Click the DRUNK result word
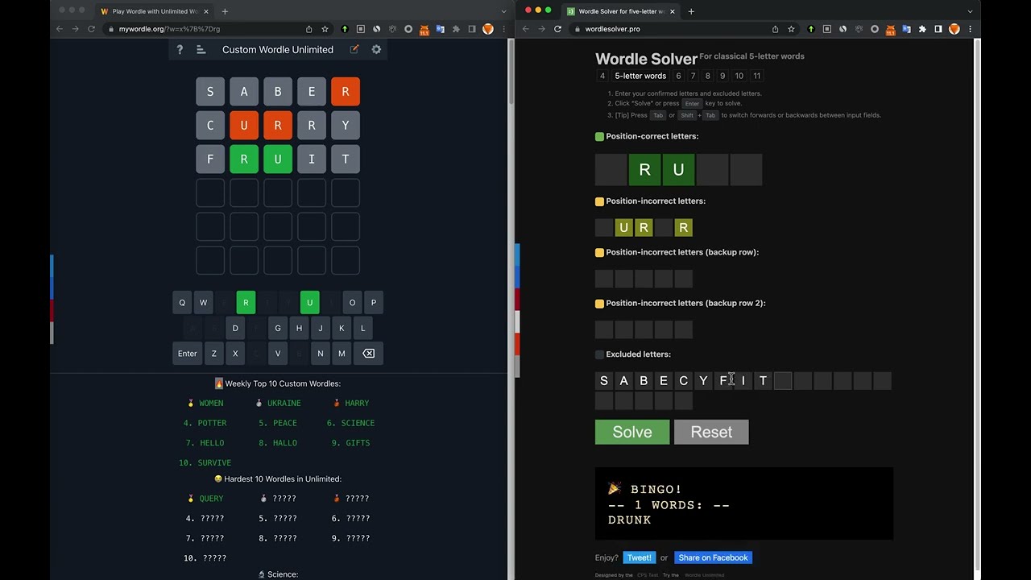Screen dimensions: 1031x580 click(630, 520)
